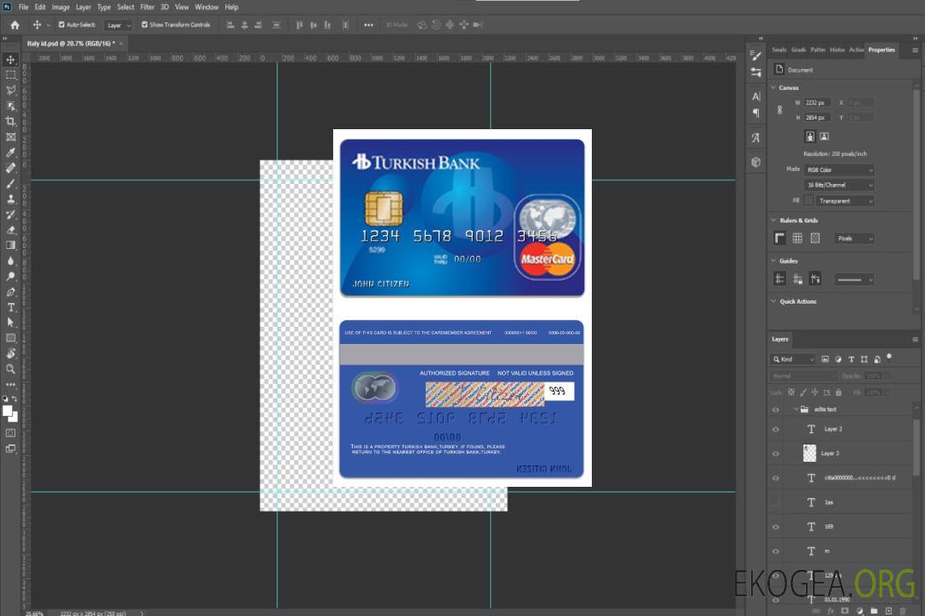925x616 pixels.
Task: Show the hidden 1ss layer
Action: pyautogui.click(x=776, y=502)
